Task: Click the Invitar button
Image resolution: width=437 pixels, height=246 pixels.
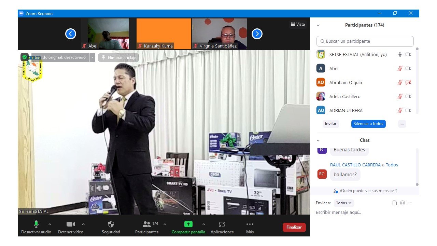Action: 330,124
